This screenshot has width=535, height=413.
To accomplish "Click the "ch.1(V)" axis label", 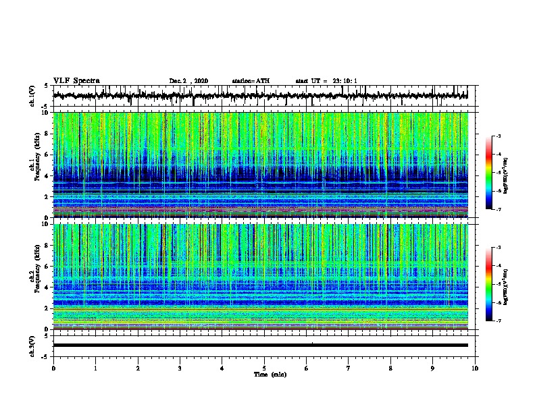I will click(x=32, y=96).
